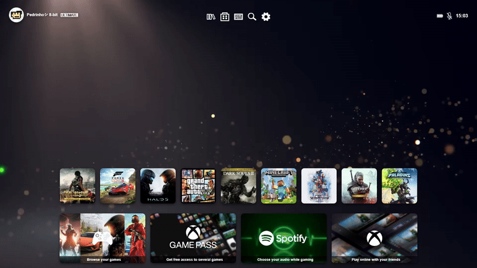Launch the Forza Horizon game tile
This screenshot has width=477, height=268.
(117, 186)
